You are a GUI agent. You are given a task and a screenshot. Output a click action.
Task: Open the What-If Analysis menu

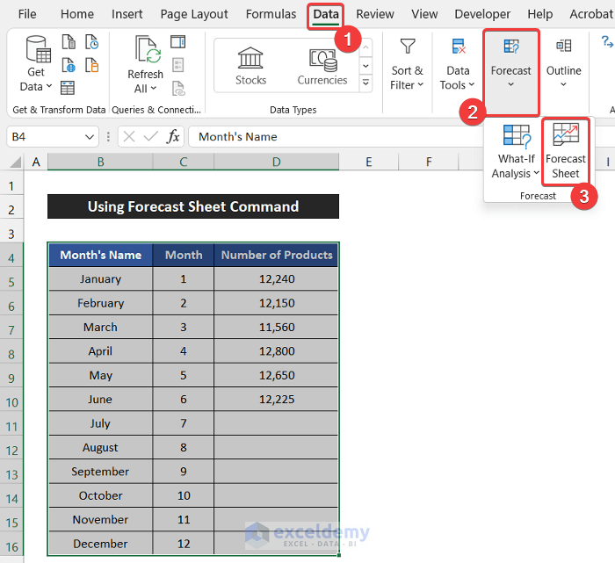pyautogui.click(x=517, y=151)
